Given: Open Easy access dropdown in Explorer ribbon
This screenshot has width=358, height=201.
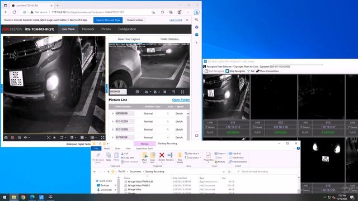Looking at the screenshot, I should [x=192, y=157].
